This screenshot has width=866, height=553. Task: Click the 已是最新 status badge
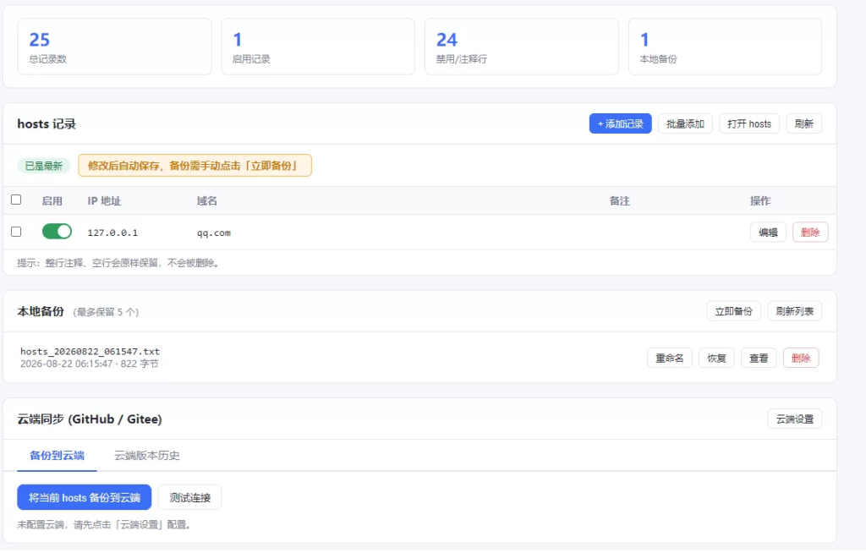click(44, 166)
